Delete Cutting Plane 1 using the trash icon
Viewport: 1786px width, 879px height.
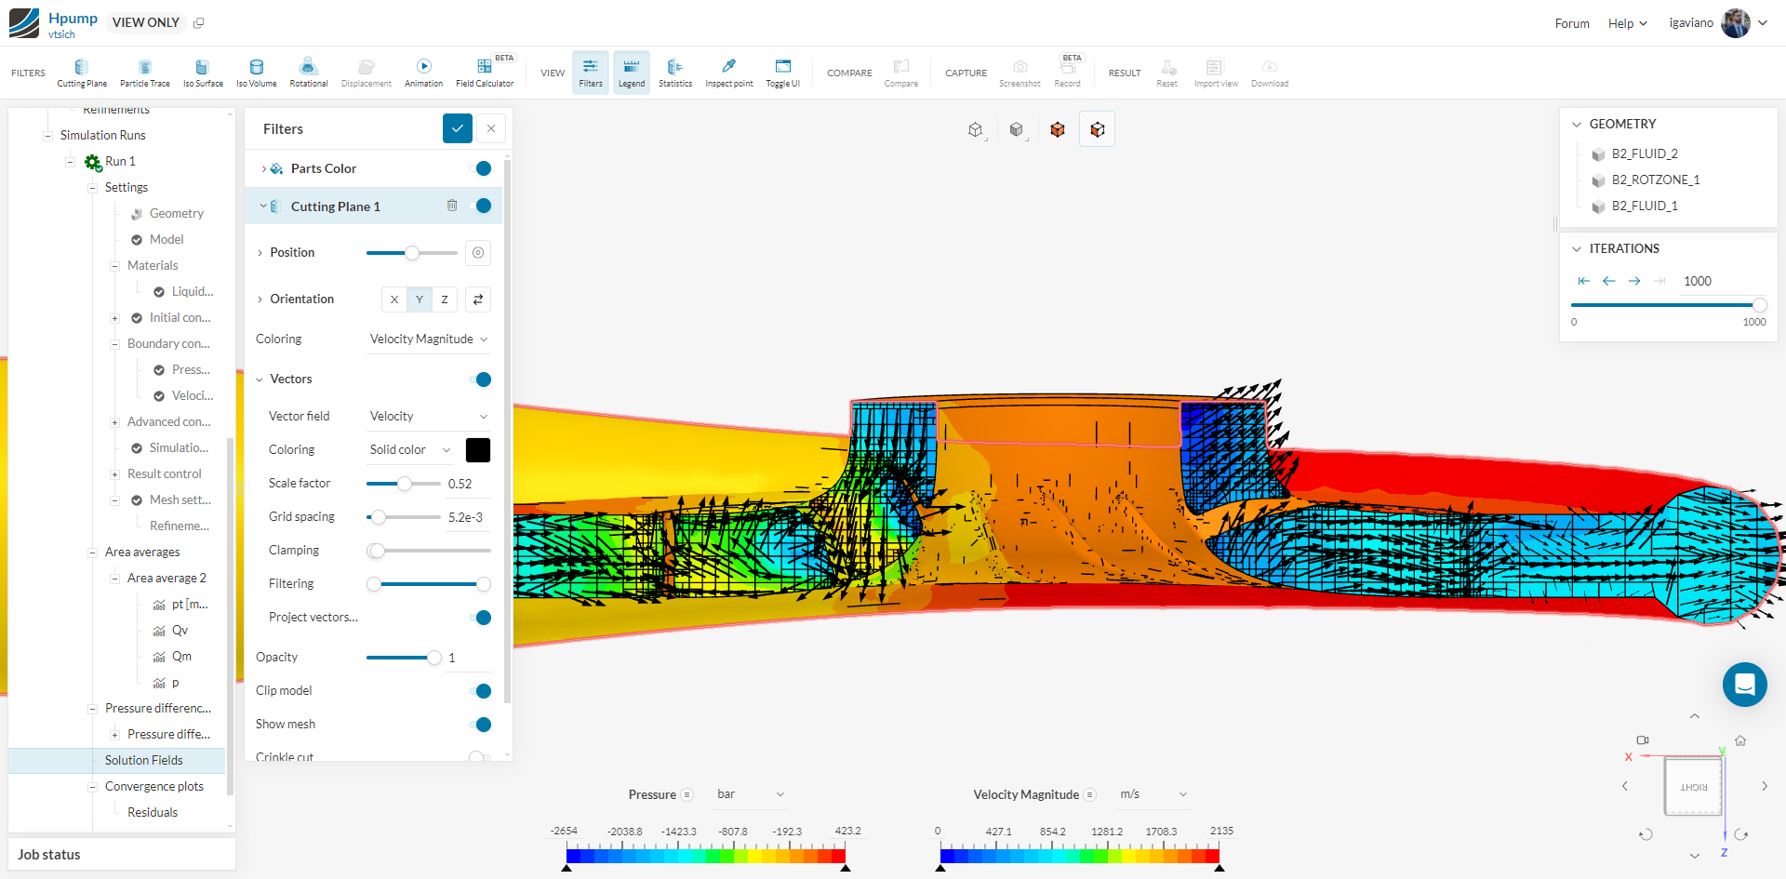[453, 206]
